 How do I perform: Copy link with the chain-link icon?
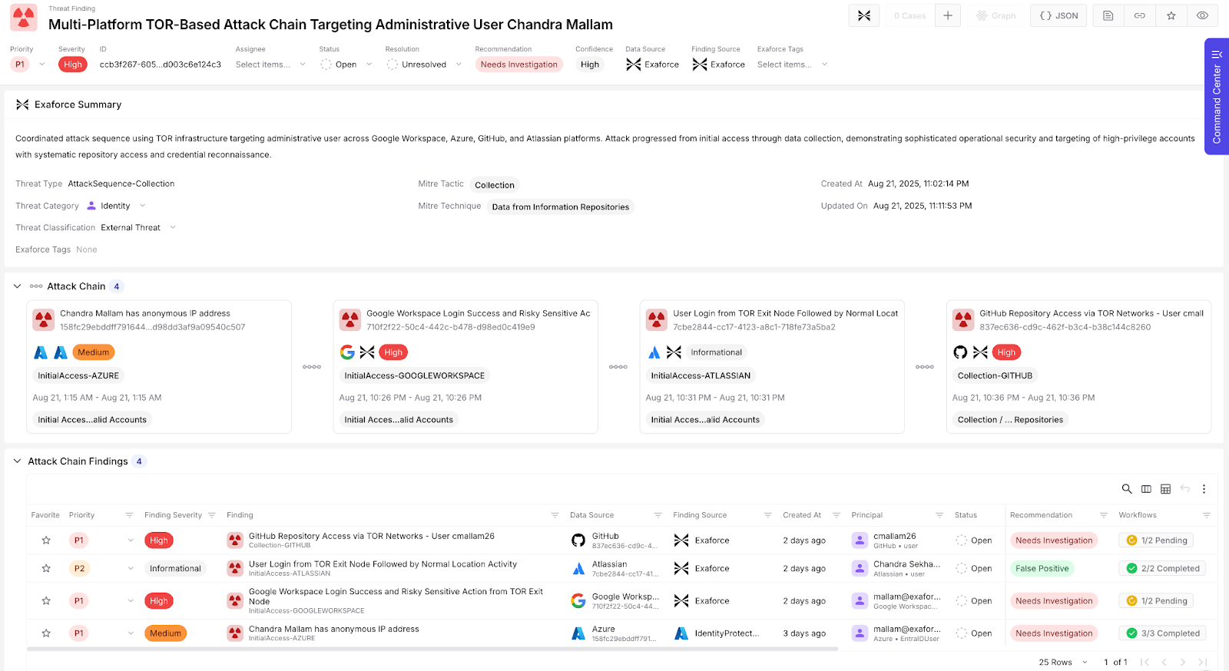click(x=1140, y=15)
